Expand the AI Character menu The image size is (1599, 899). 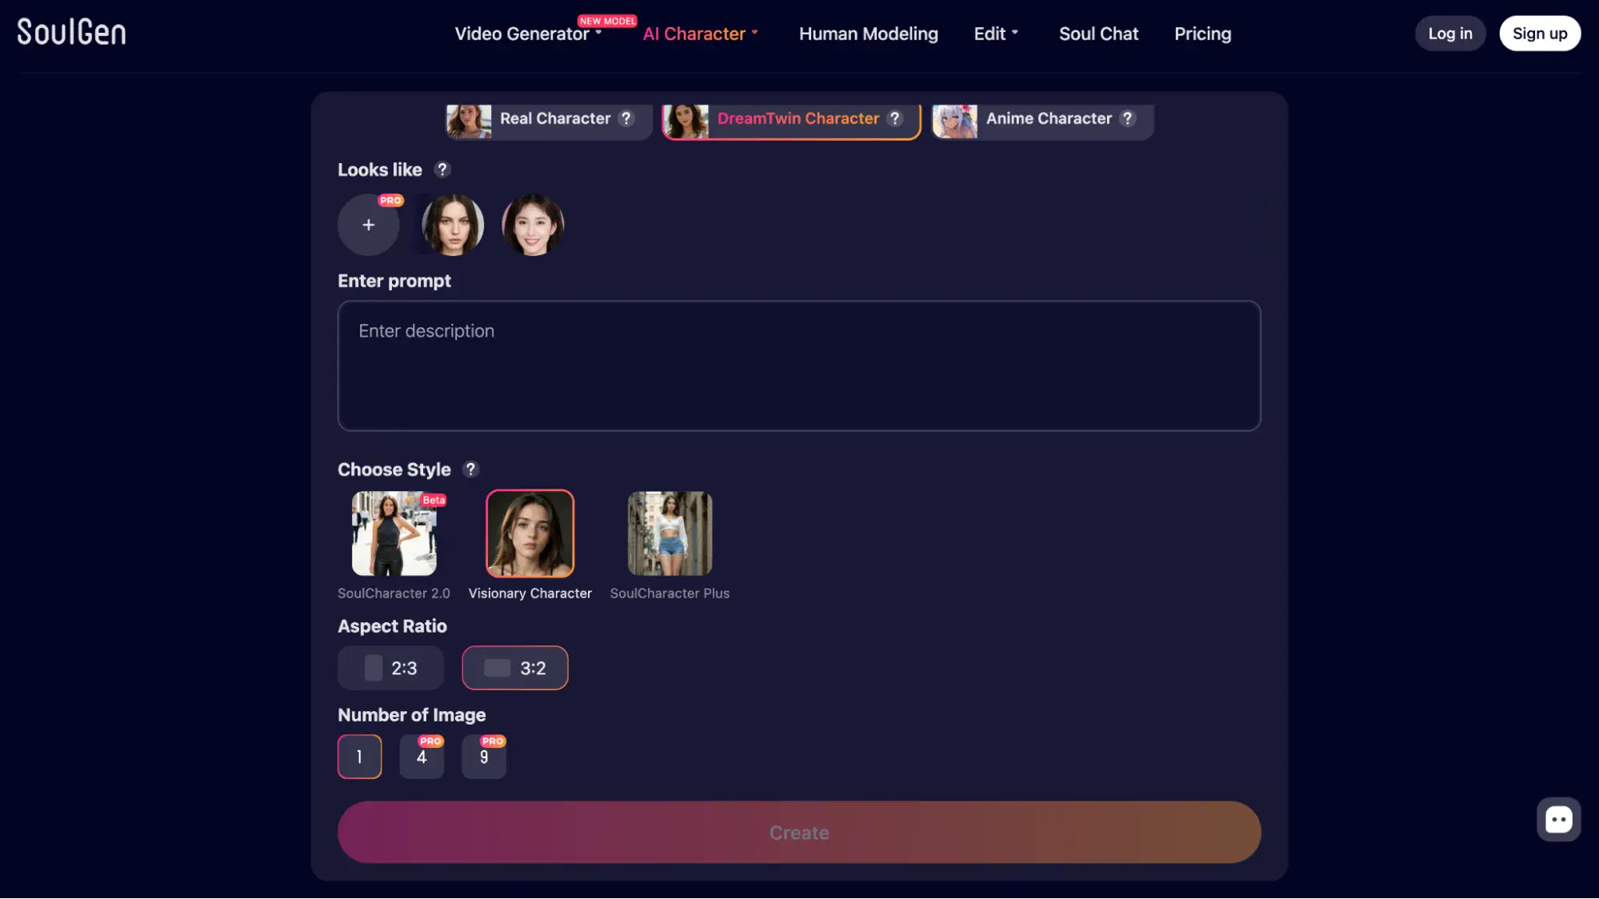[x=700, y=34]
